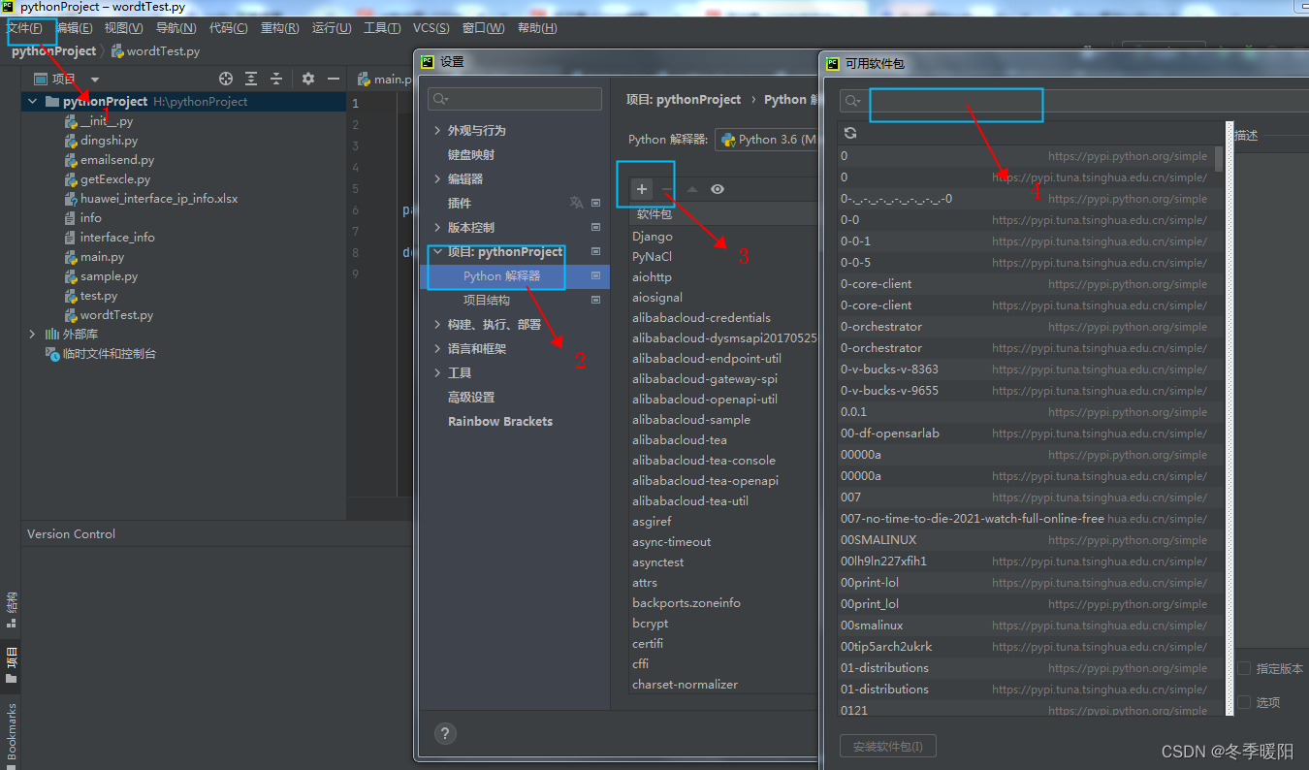Select the 项目 side tool window button
The image size is (1309, 770).
[x=12, y=664]
